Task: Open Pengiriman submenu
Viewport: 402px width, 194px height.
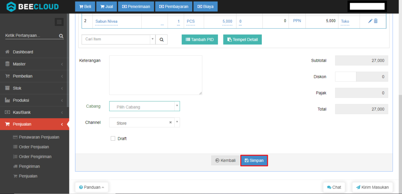Action: pos(26,166)
